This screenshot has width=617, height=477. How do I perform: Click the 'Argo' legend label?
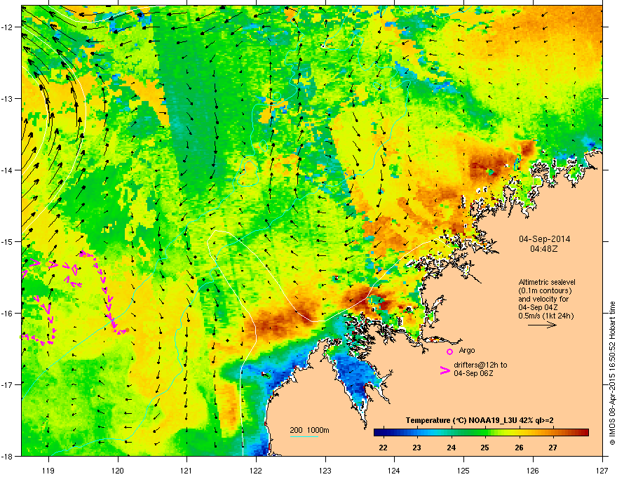(x=467, y=350)
